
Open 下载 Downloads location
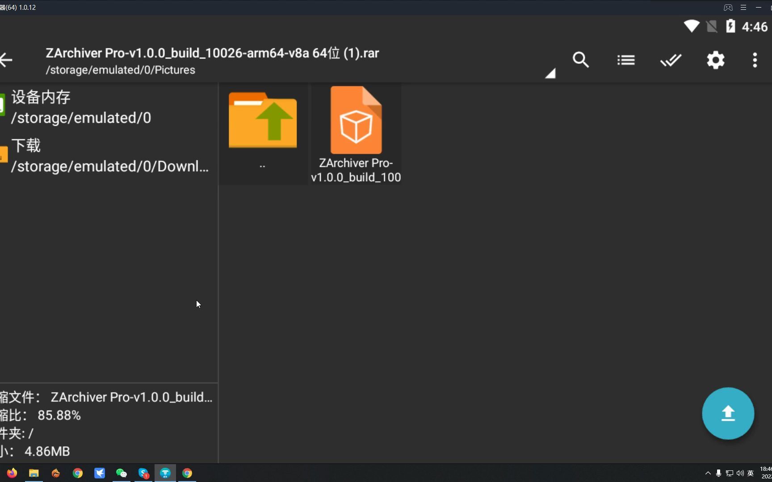point(109,156)
